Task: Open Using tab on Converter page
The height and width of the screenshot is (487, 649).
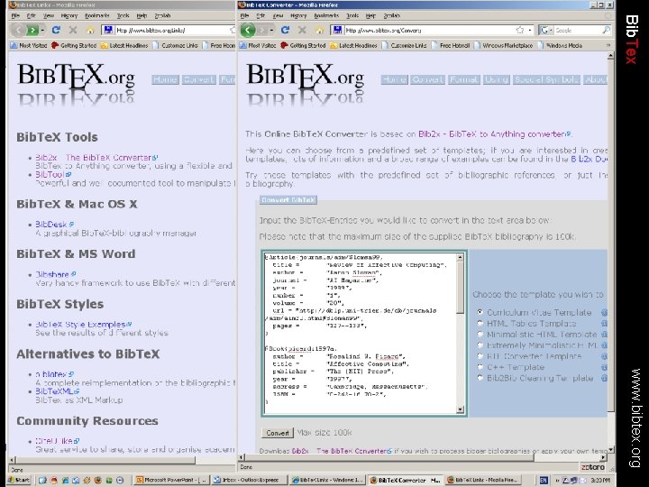Action: (x=496, y=79)
